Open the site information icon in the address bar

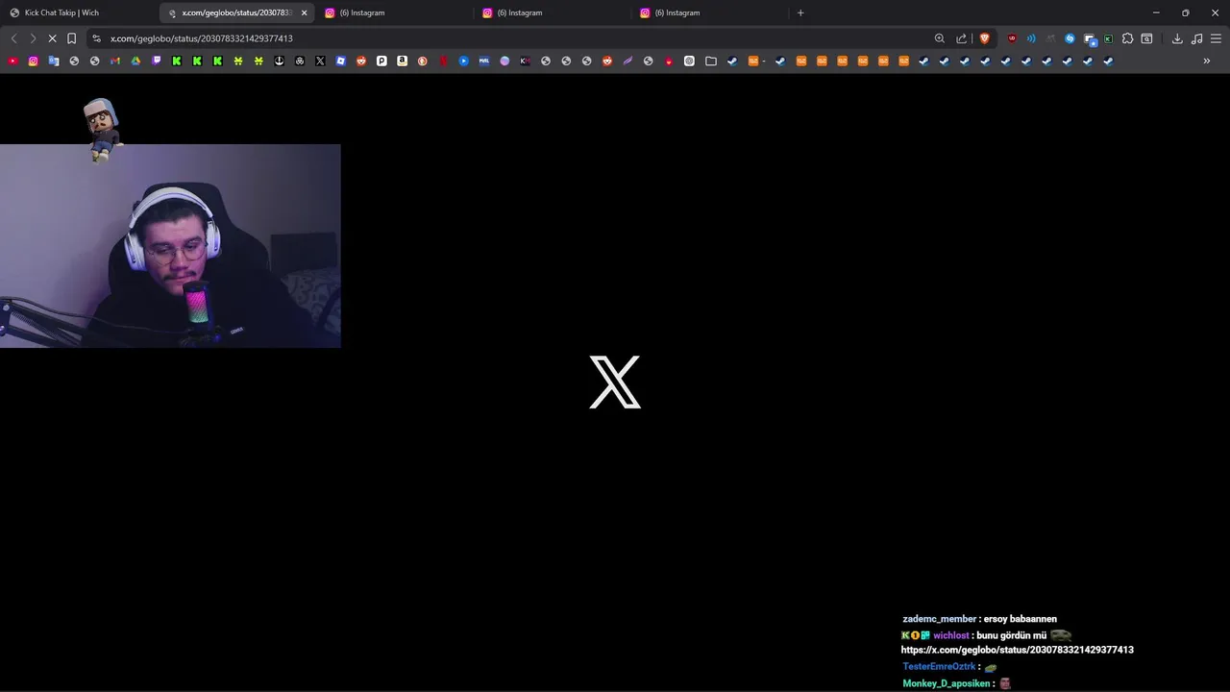pyautogui.click(x=96, y=38)
